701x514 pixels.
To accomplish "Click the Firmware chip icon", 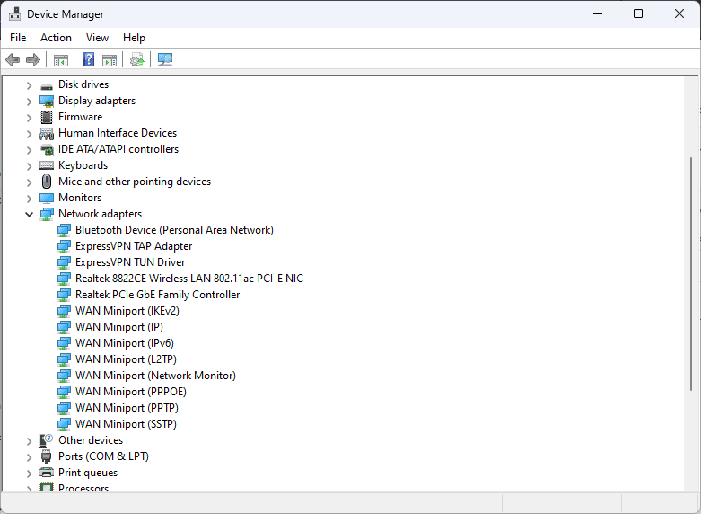I will pos(47,118).
